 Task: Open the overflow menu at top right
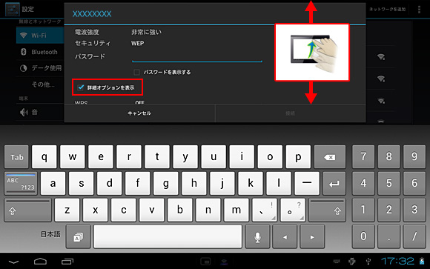[x=419, y=10]
